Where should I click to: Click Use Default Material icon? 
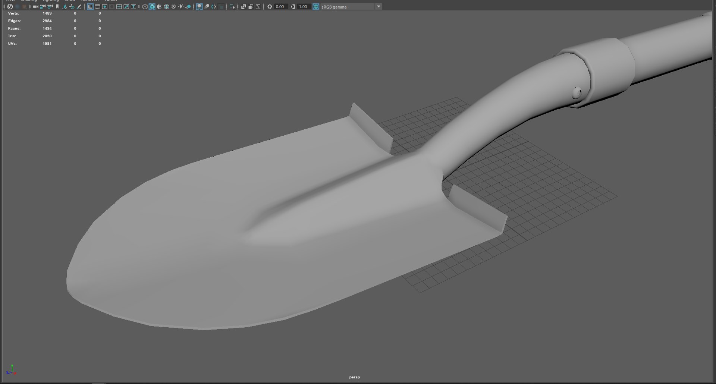click(159, 7)
